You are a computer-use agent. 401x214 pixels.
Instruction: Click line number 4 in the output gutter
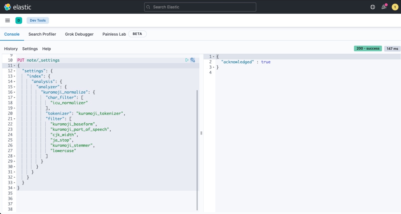(210, 73)
